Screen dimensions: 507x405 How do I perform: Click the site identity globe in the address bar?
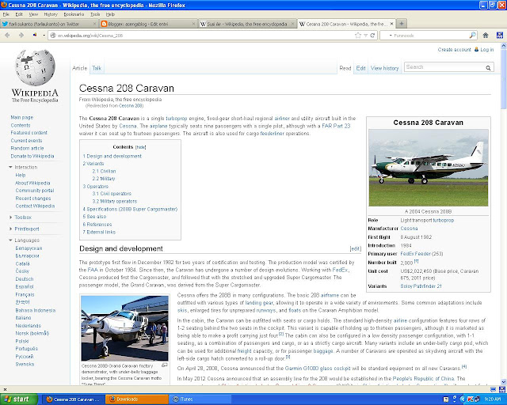(53, 36)
